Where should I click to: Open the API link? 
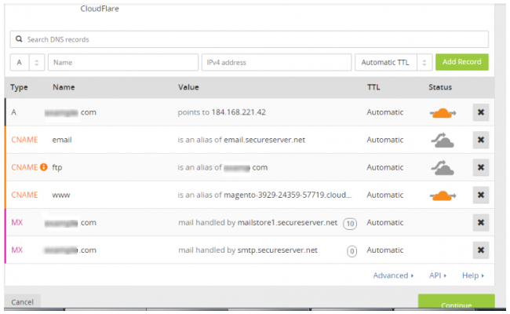[438, 276]
